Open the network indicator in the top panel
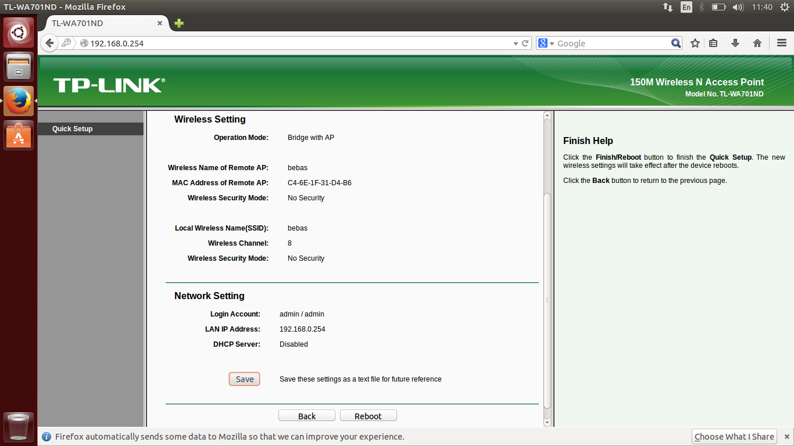794x446 pixels. [668, 7]
